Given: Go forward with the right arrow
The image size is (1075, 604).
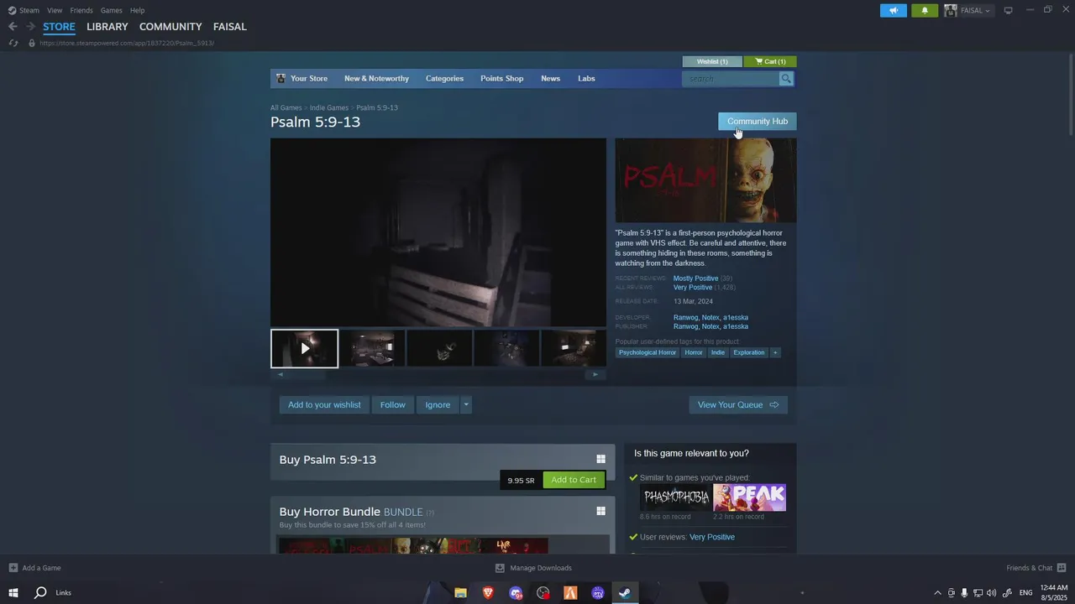Looking at the screenshot, I should click(30, 27).
